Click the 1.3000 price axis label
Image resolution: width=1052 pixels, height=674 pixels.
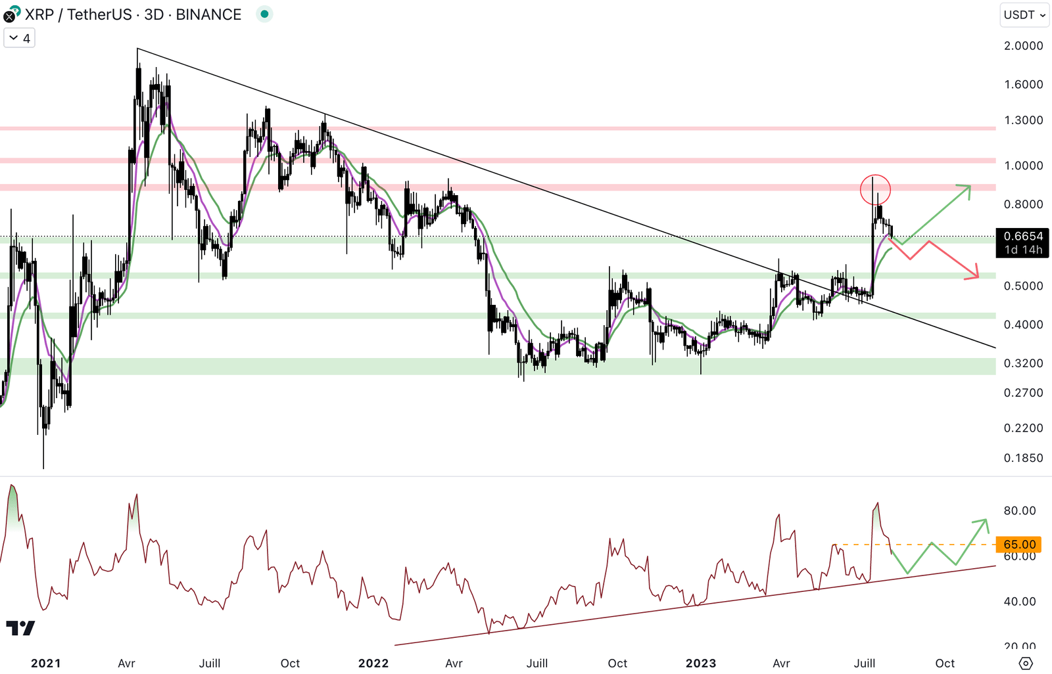(x=1024, y=120)
